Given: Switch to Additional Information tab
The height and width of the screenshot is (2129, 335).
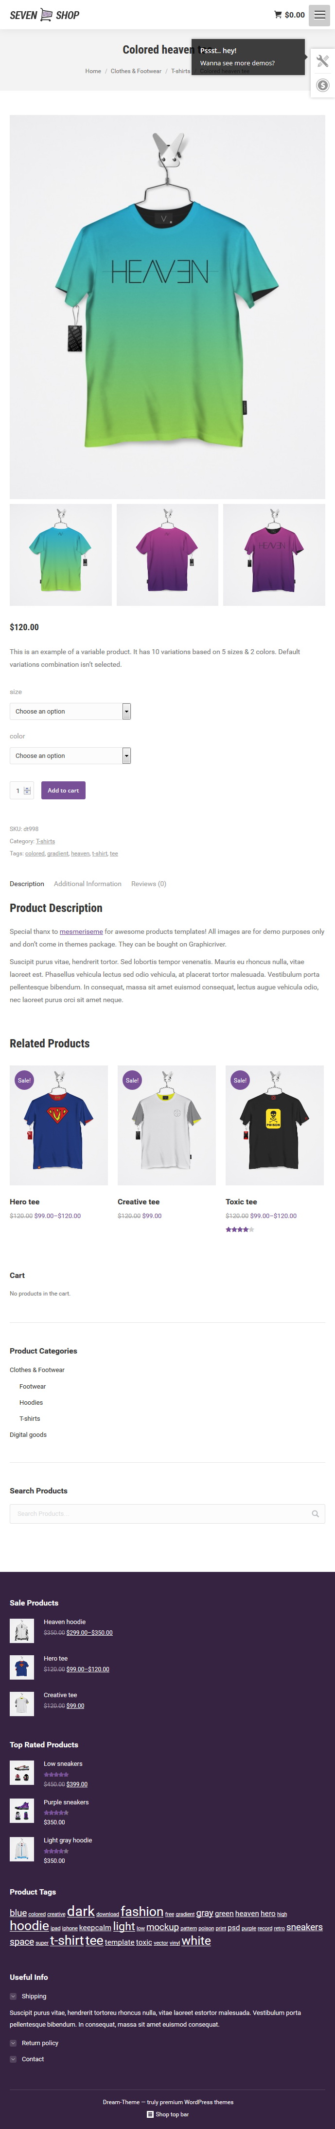Looking at the screenshot, I should (88, 884).
